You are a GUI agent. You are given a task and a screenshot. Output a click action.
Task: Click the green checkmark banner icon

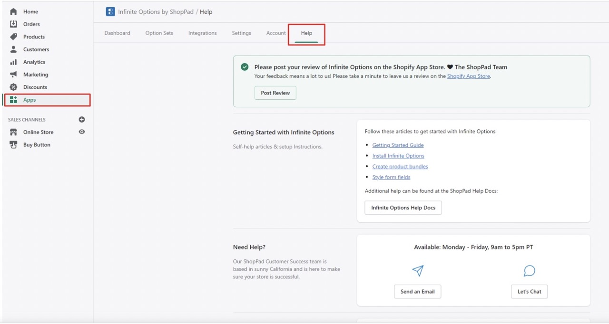coord(245,67)
